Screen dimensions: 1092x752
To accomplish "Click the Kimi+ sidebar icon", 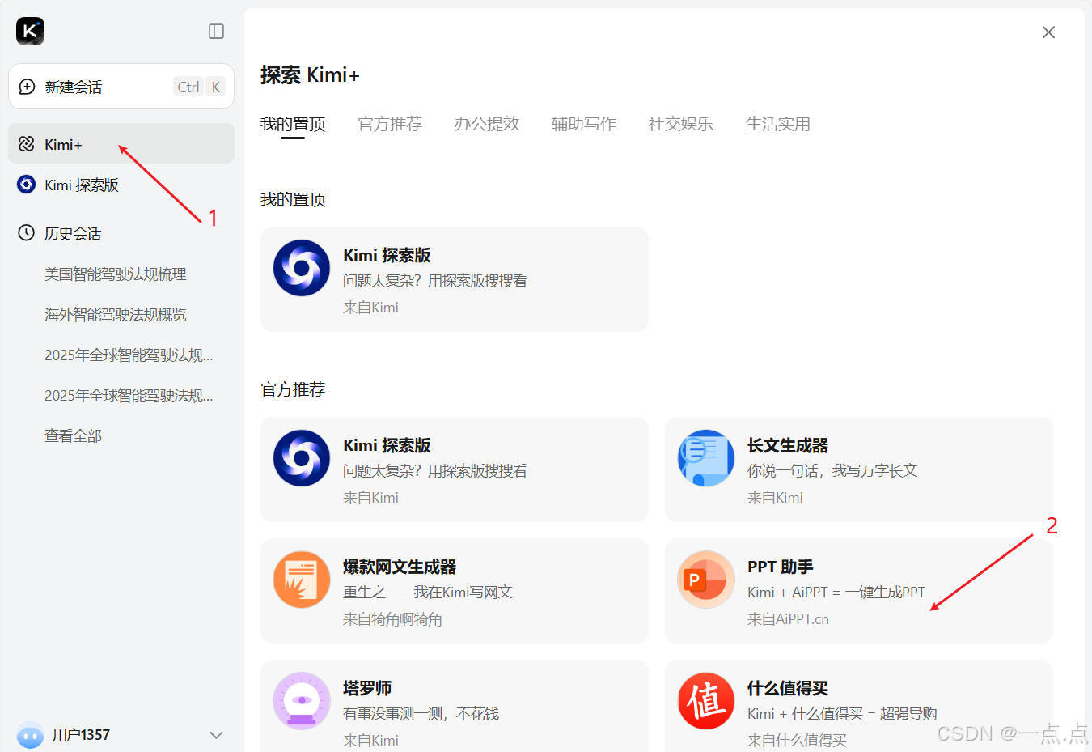I will [27, 144].
